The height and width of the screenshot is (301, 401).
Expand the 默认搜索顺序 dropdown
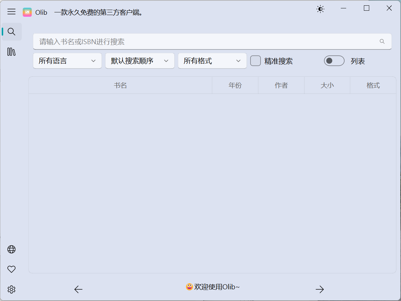tap(139, 61)
